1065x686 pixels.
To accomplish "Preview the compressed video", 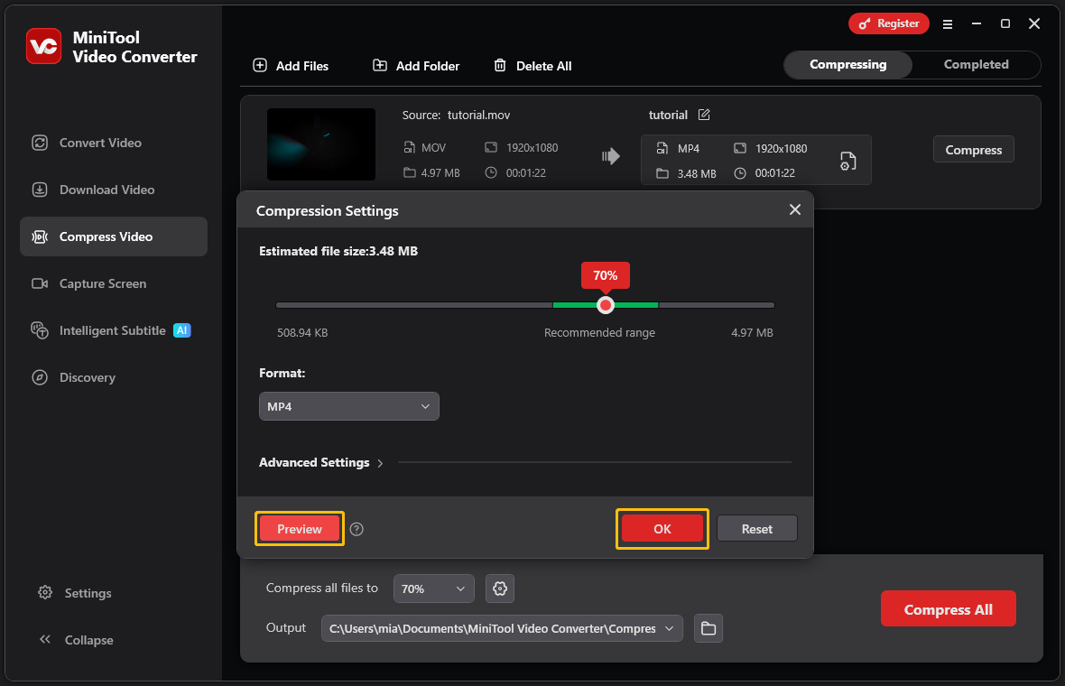I will 299,528.
